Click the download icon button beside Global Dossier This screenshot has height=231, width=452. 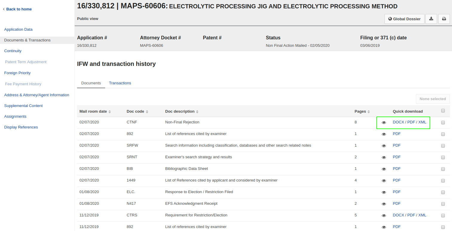click(431, 19)
